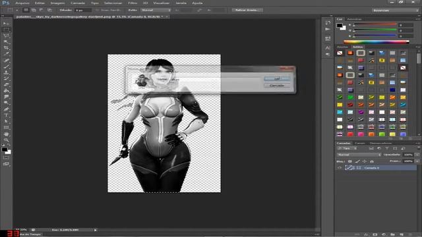Viewport: 422px width, 237px height.
Task: Click New group folder icon
Action: (x=393, y=234)
